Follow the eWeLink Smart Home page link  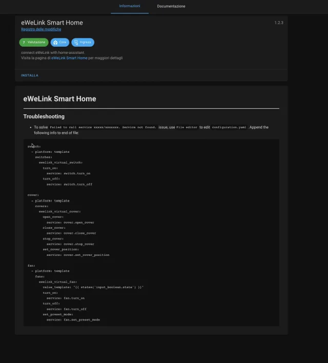[69, 58]
